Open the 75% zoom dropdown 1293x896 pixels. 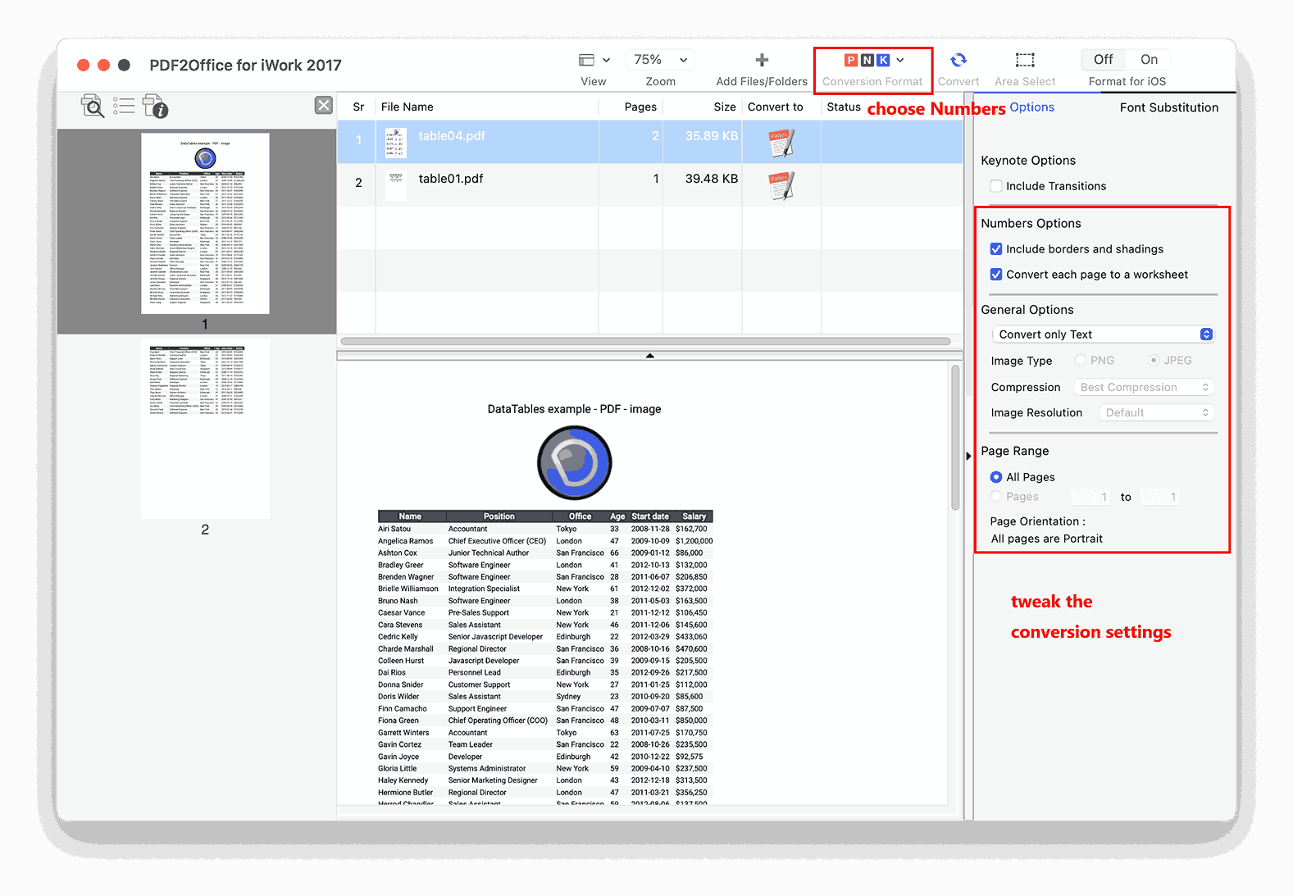[x=661, y=60]
